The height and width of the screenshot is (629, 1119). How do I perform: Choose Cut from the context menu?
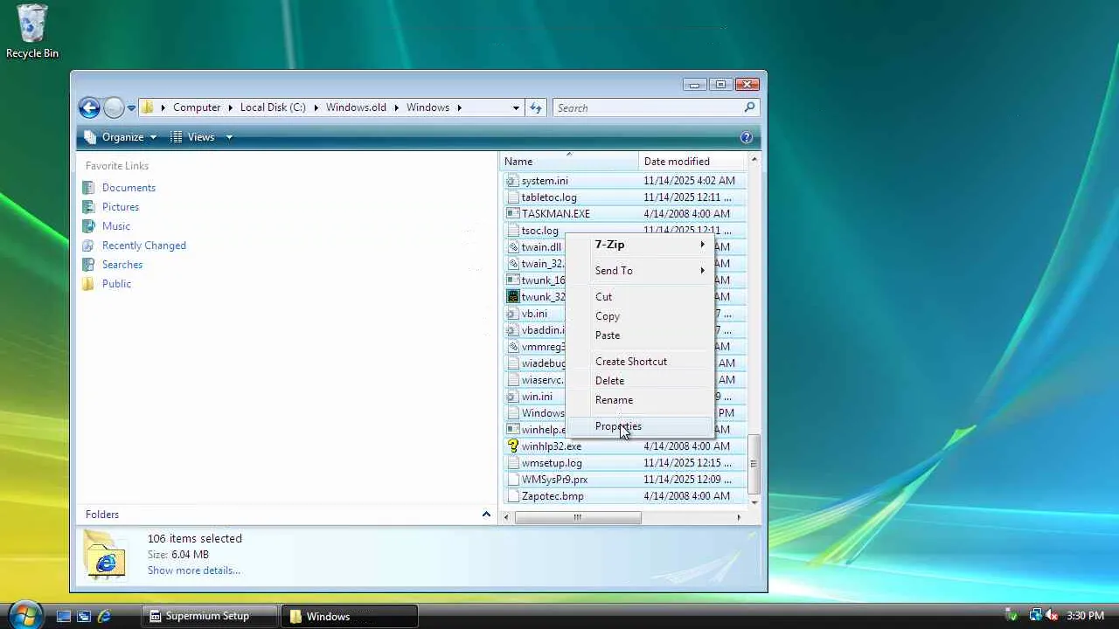(x=641, y=297)
